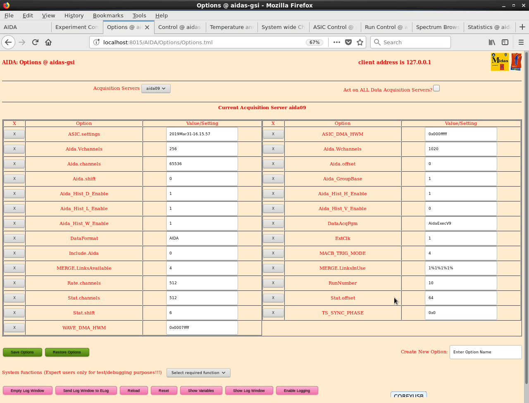Open the Firefox hamburger menu
Viewport: 529px width, 403px height.
[x=521, y=42]
